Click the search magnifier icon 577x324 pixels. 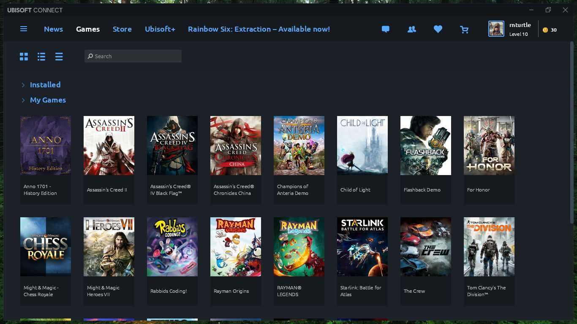tap(90, 56)
